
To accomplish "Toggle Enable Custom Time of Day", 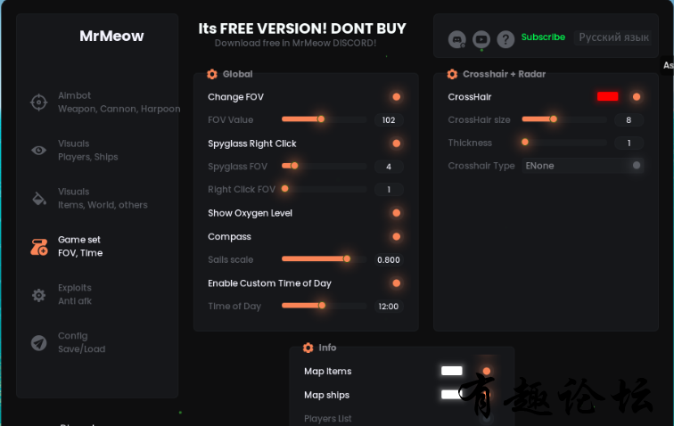I will click(x=396, y=283).
